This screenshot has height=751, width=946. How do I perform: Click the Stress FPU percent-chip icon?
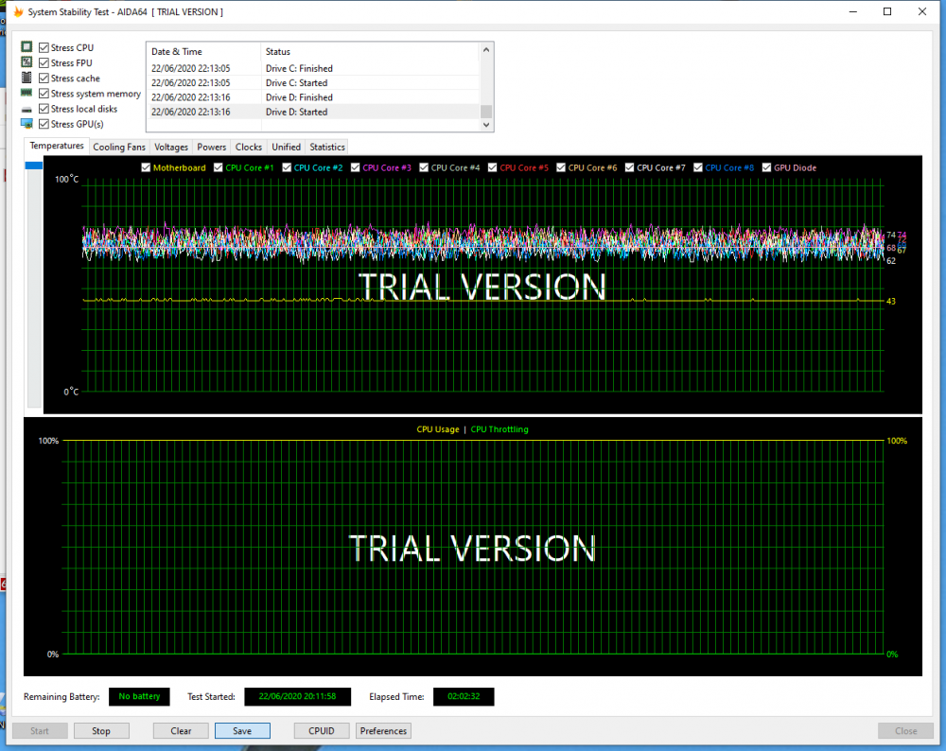tap(26, 61)
